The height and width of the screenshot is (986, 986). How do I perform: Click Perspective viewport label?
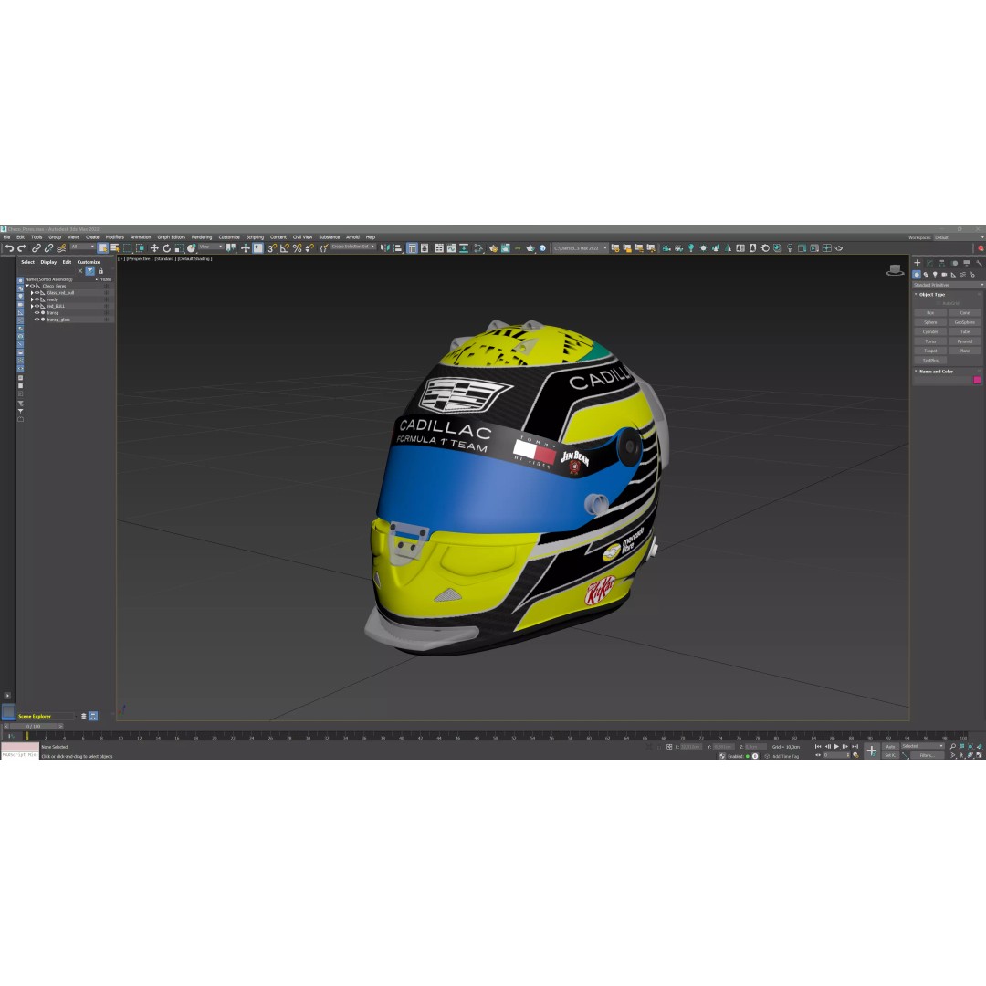139,258
